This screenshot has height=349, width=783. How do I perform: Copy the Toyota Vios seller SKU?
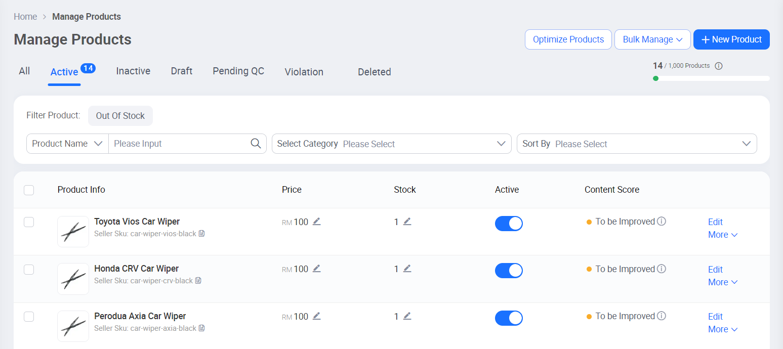[x=202, y=234]
